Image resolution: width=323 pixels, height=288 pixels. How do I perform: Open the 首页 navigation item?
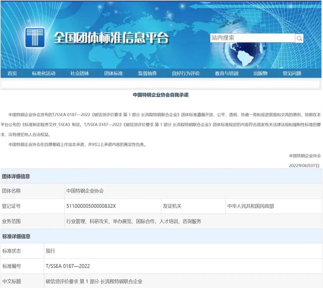(12, 73)
